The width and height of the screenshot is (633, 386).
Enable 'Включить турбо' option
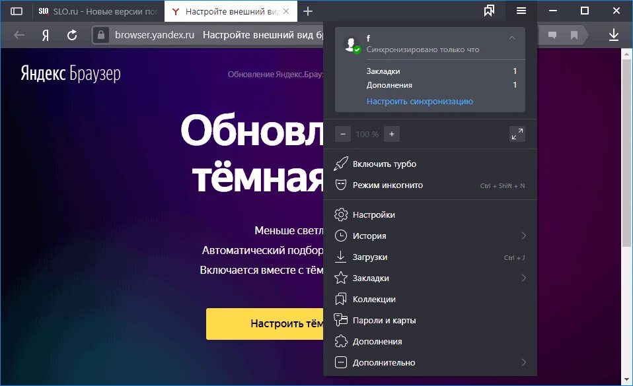pos(430,164)
